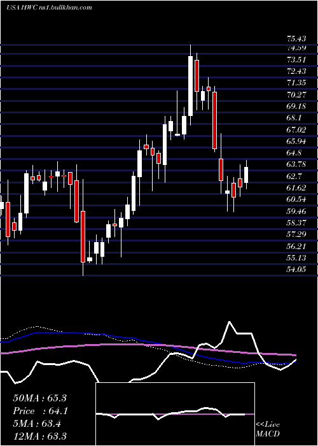This screenshot has width=318, height=446.
Task: Click the '50MA : 65.3' reading
Action: pos(39,398)
